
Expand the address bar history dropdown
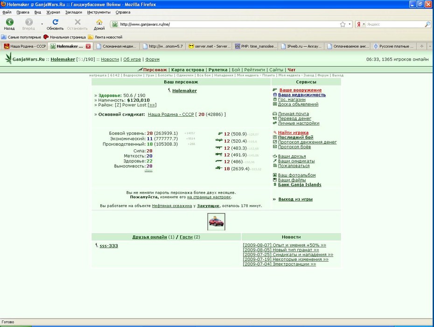click(x=350, y=24)
